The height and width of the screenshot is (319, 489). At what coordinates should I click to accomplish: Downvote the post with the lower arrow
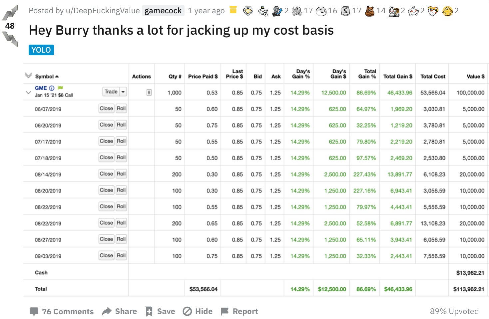click(10, 39)
